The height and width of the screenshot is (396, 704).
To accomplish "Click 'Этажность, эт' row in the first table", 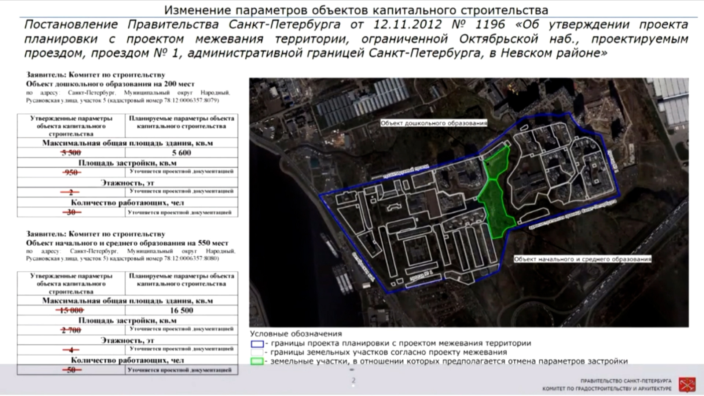I will point(127,183).
